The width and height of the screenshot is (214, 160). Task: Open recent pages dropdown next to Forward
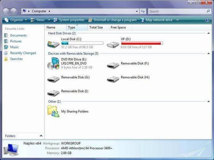point(19,11)
